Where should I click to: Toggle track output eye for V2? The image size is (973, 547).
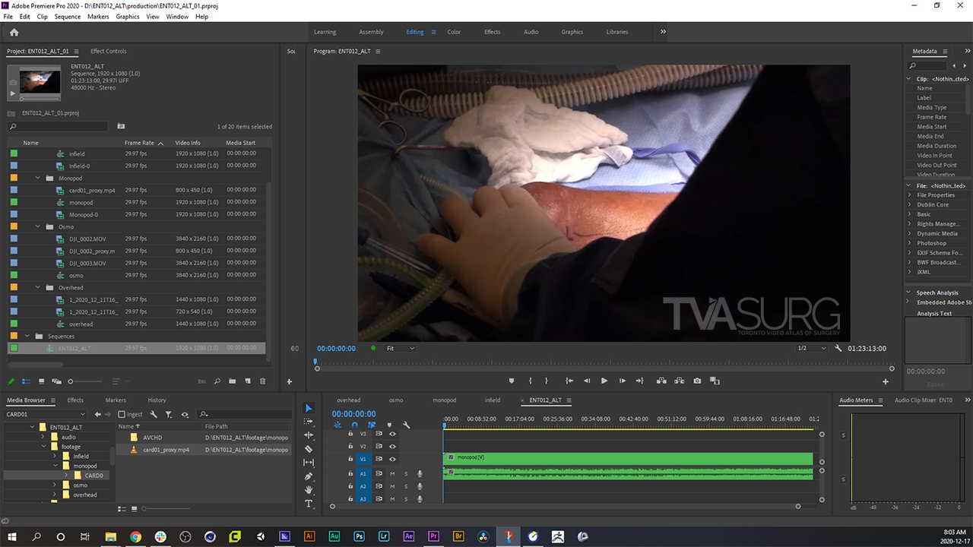point(392,447)
